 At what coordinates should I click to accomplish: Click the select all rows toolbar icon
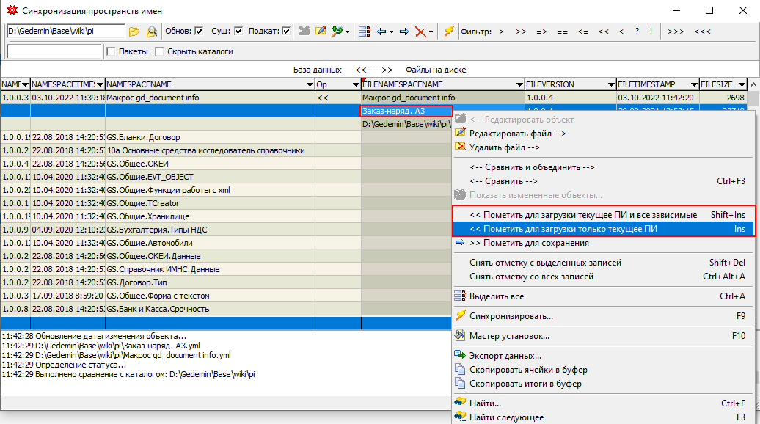click(365, 32)
